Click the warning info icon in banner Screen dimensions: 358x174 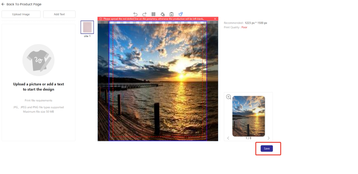coord(101,19)
